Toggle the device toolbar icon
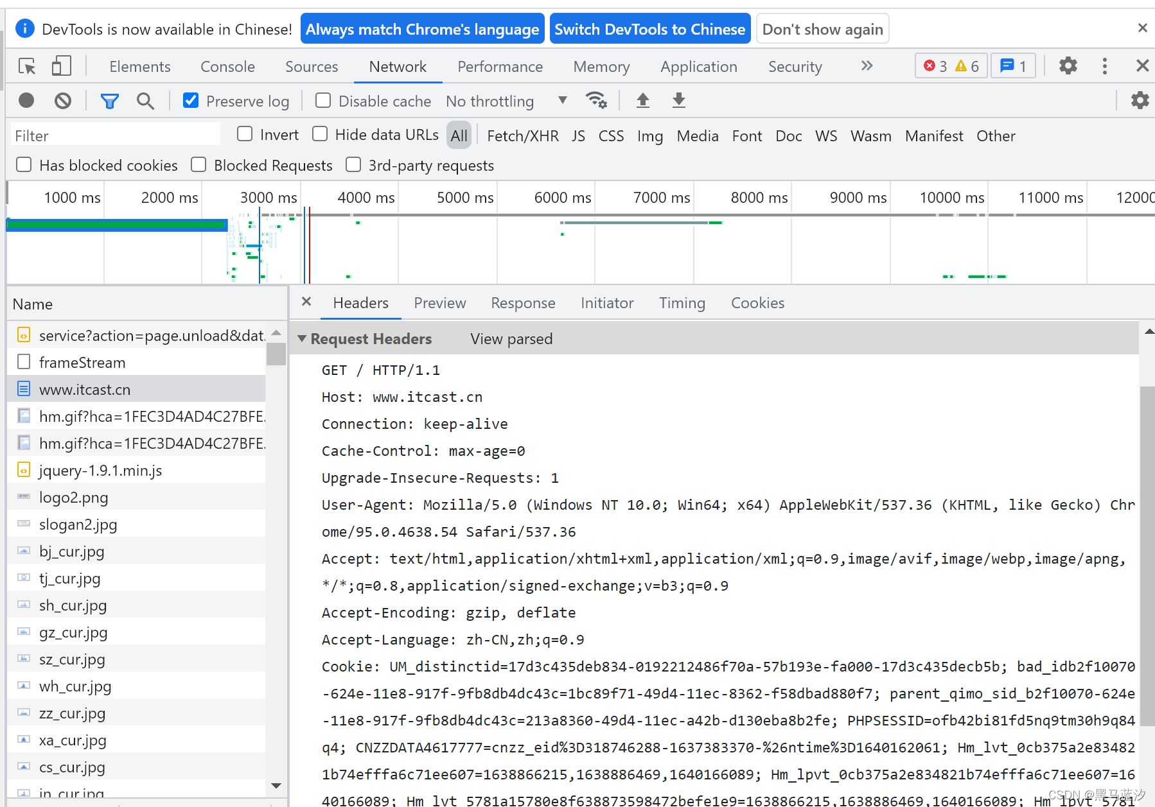Image resolution: width=1155 pixels, height=807 pixels. click(x=61, y=66)
